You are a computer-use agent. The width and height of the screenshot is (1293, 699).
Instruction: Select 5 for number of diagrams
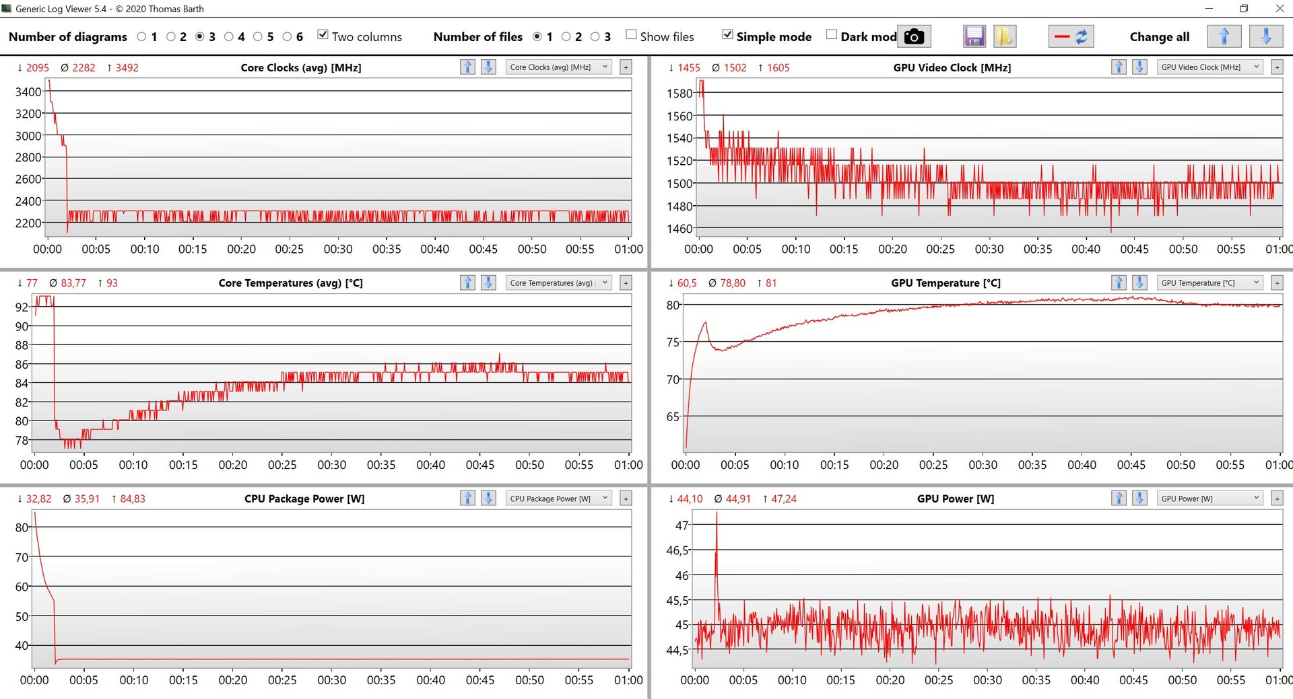tap(258, 36)
